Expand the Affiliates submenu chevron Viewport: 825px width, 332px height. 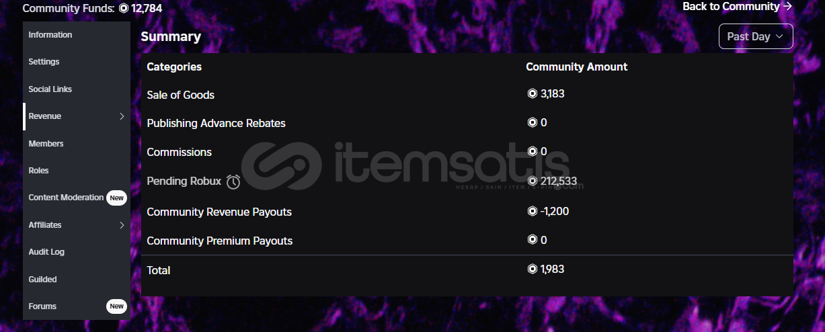point(122,225)
